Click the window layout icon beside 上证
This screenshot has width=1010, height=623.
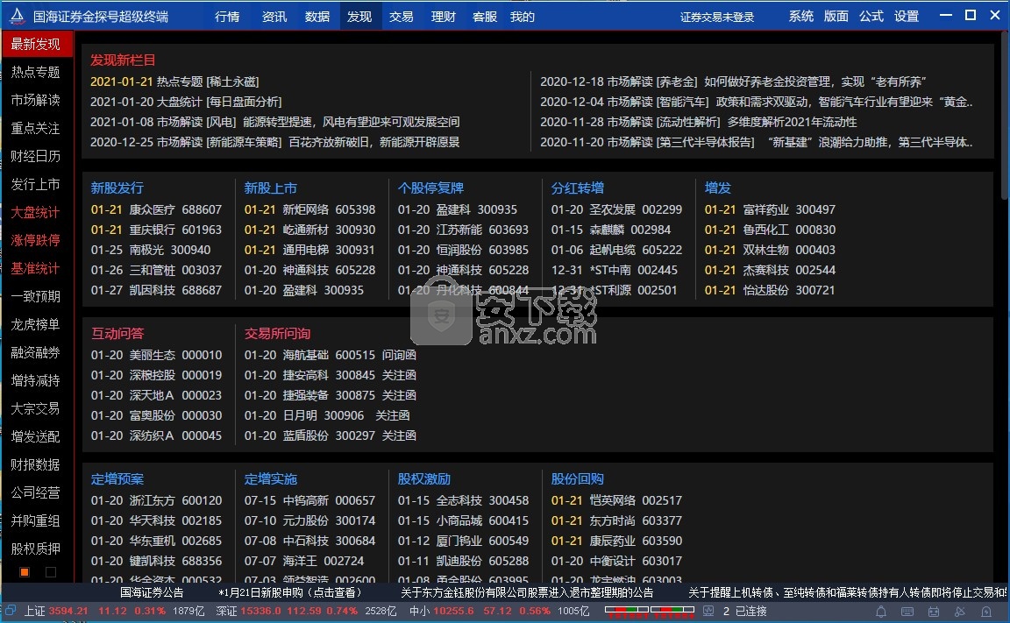point(10,610)
